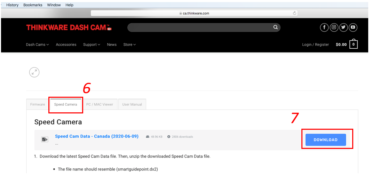Open the Facebook social icon
Viewport: 371px width, 183px height.
(324, 27)
